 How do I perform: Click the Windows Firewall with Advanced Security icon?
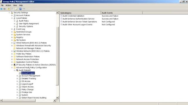click(x=14, y=45)
